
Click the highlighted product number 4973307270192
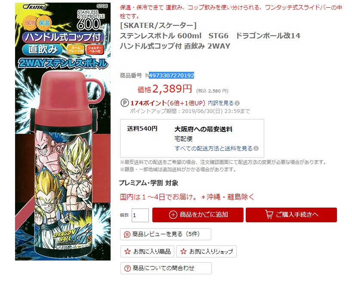click(x=172, y=75)
